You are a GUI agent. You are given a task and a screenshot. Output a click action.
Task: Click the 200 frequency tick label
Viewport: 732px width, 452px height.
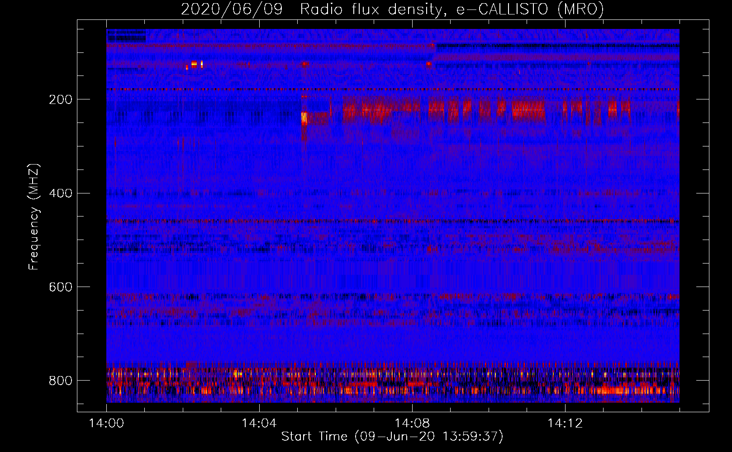60,99
